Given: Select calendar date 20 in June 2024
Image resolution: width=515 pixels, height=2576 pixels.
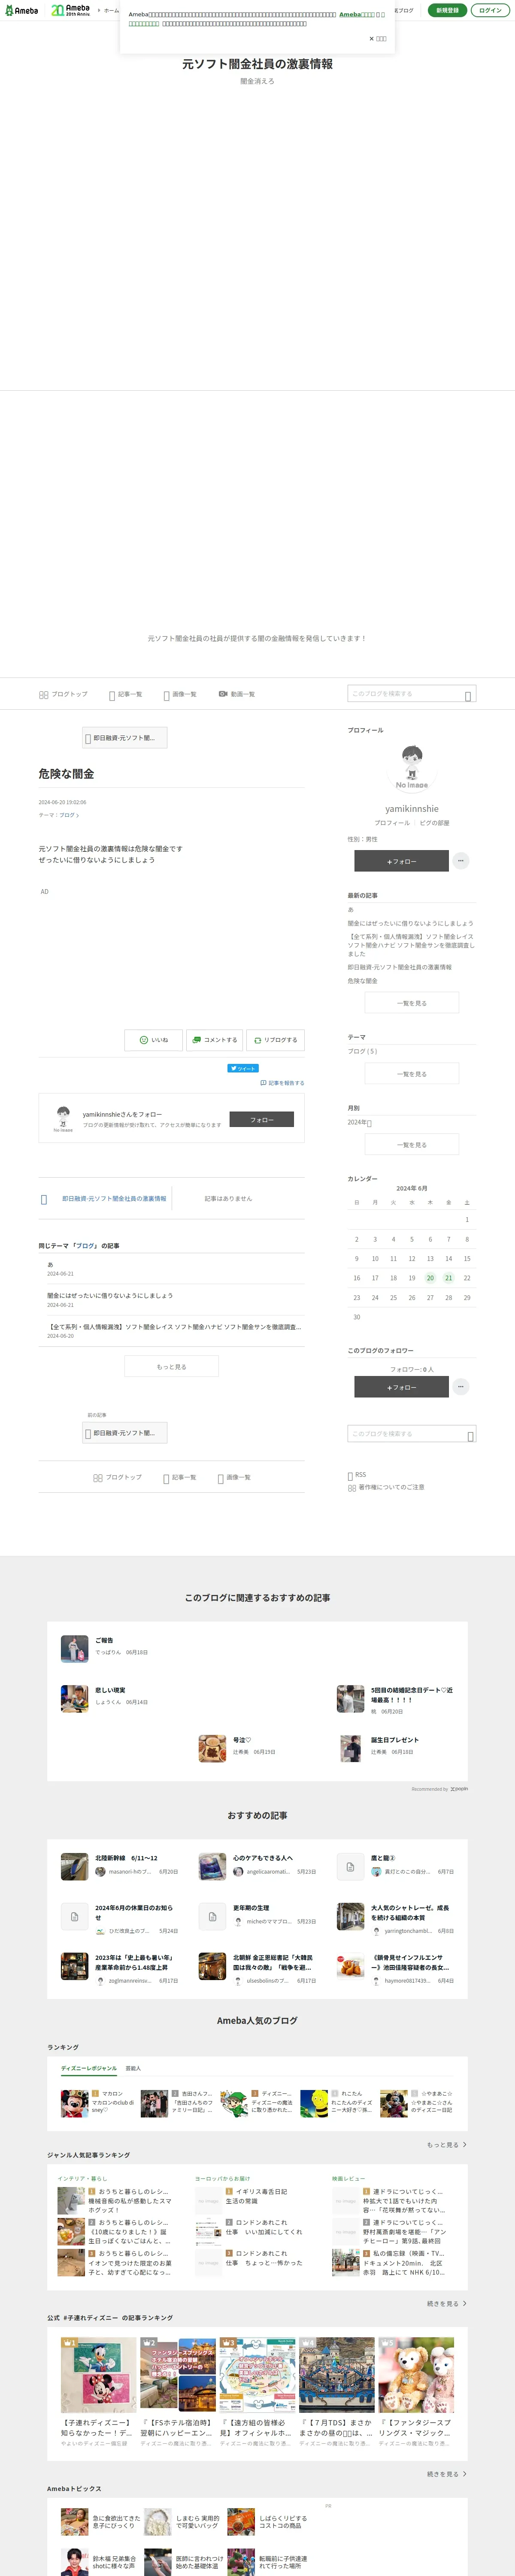Looking at the screenshot, I should pos(430,1278).
